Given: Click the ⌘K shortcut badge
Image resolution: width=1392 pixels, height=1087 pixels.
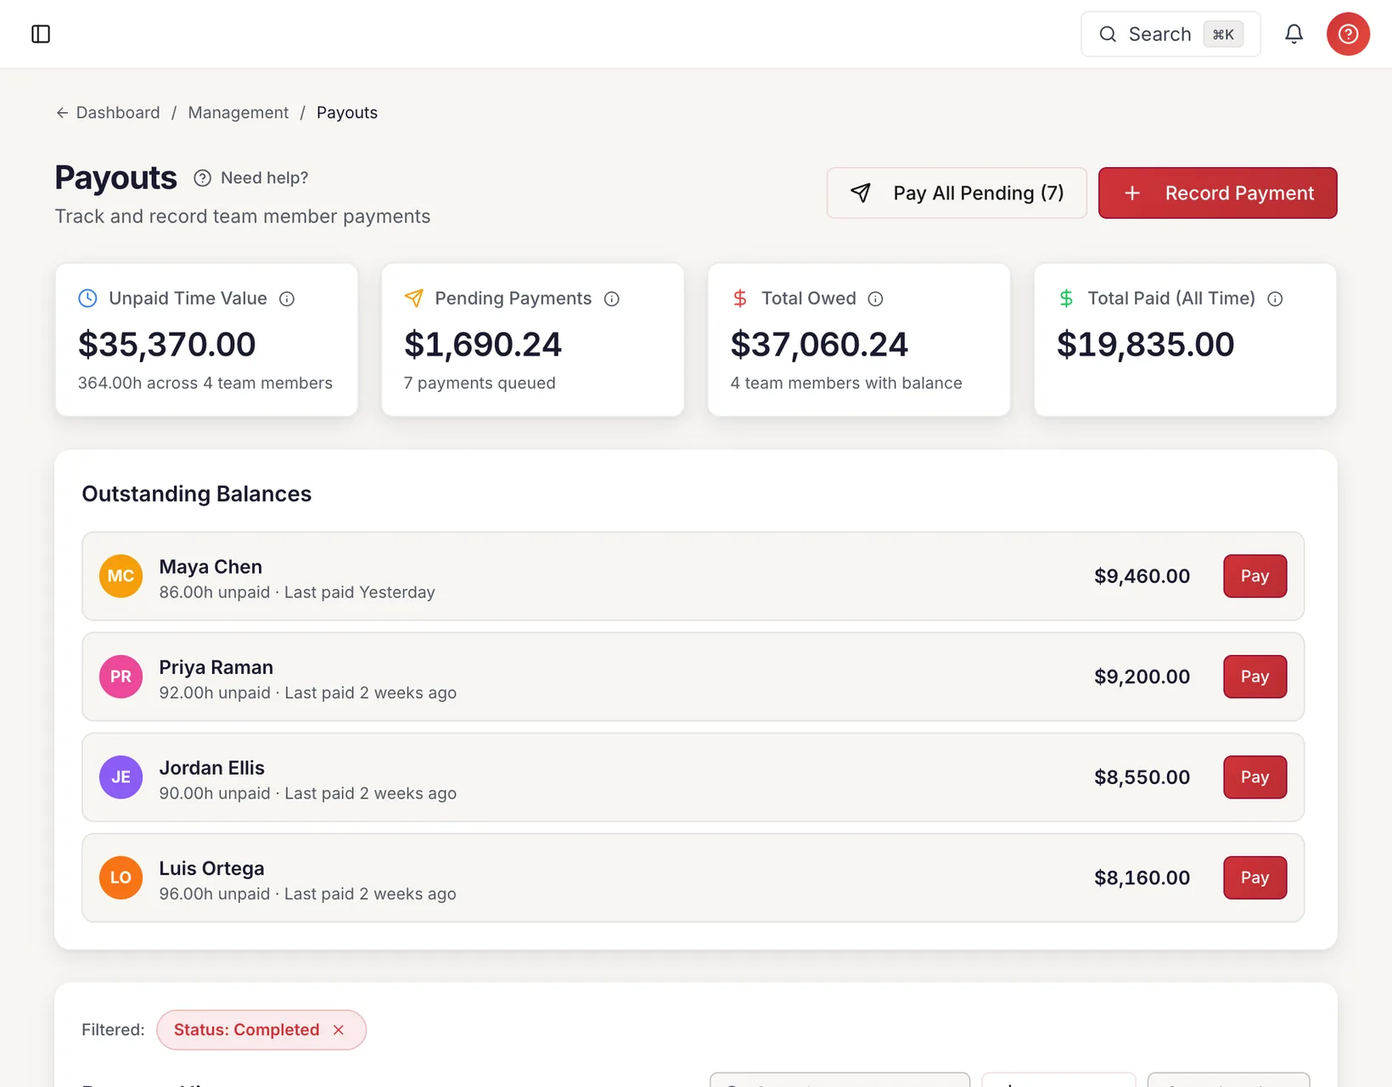Looking at the screenshot, I should tap(1223, 34).
